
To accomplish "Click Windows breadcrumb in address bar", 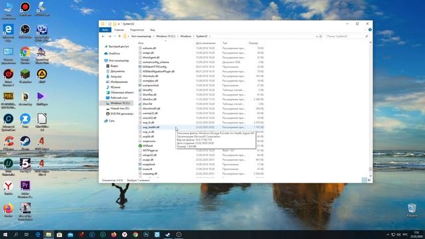I will coord(186,37).
